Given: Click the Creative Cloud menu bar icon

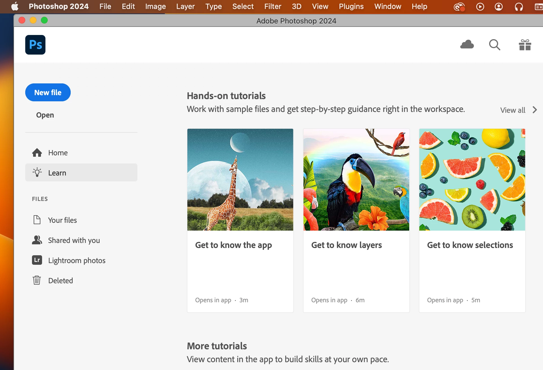Looking at the screenshot, I should point(459,7).
